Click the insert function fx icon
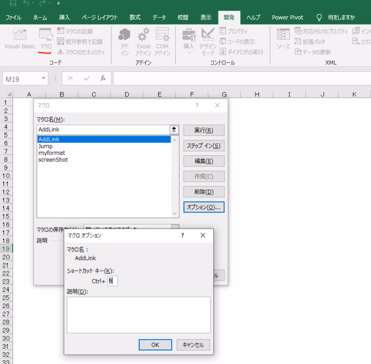 pyautogui.click(x=103, y=79)
